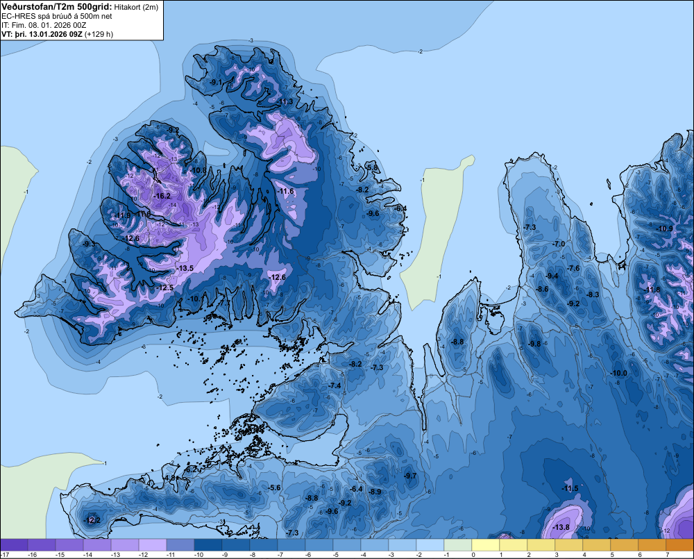Click the -9.1 temperature value
Screen dimensions: 694x559
[216, 83]
